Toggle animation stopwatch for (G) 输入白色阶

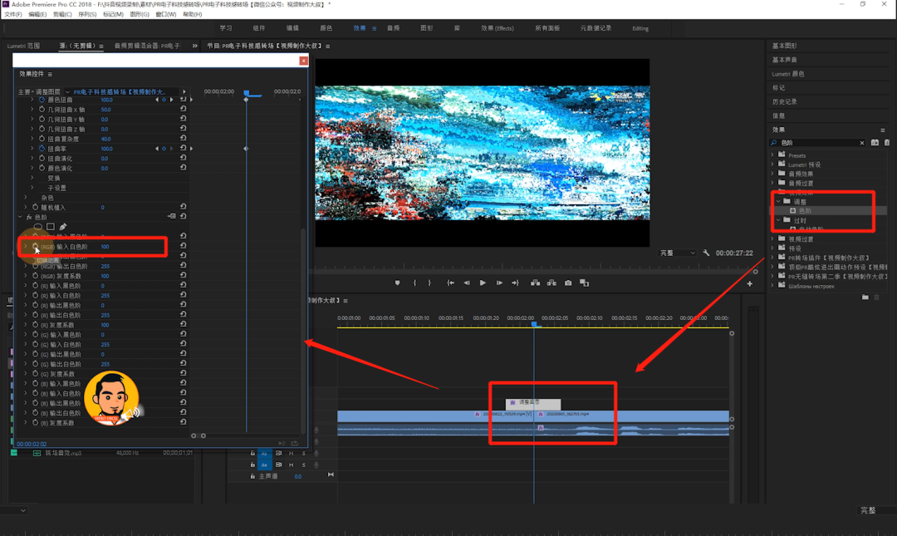36,344
